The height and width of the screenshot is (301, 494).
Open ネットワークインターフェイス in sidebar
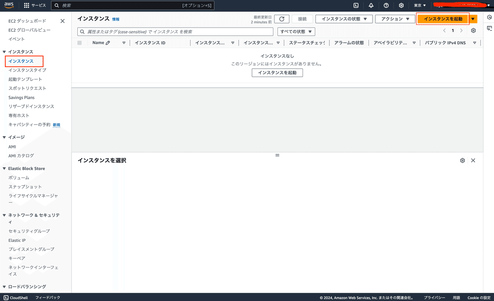click(33, 271)
